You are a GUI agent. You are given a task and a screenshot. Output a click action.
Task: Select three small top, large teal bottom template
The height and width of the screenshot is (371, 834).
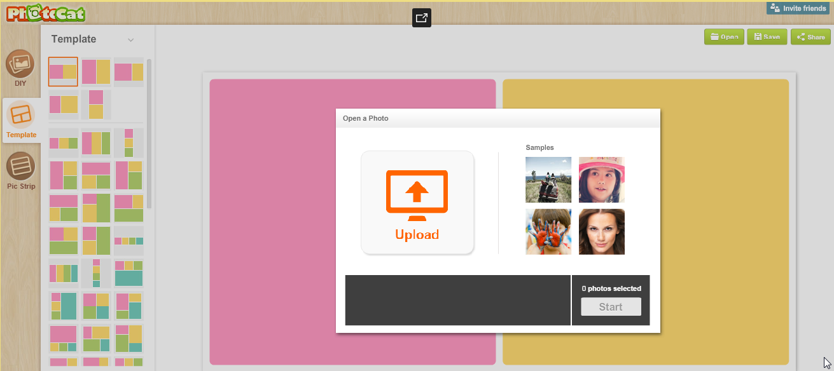(x=129, y=273)
